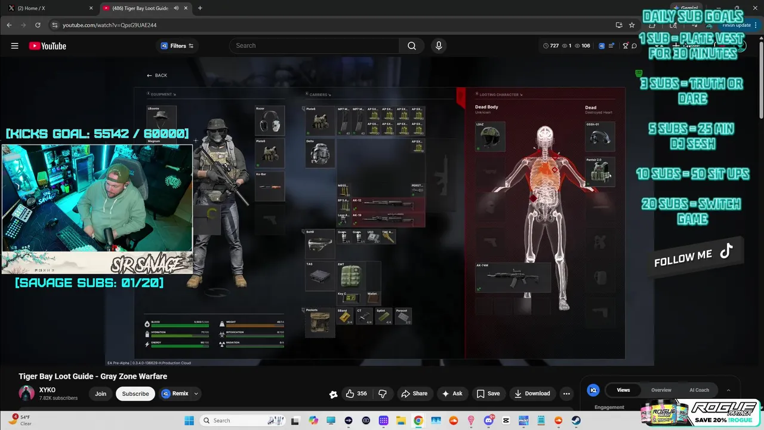Close the Home / X tab
The height and width of the screenshot is (430, 764).
[91, 8]
